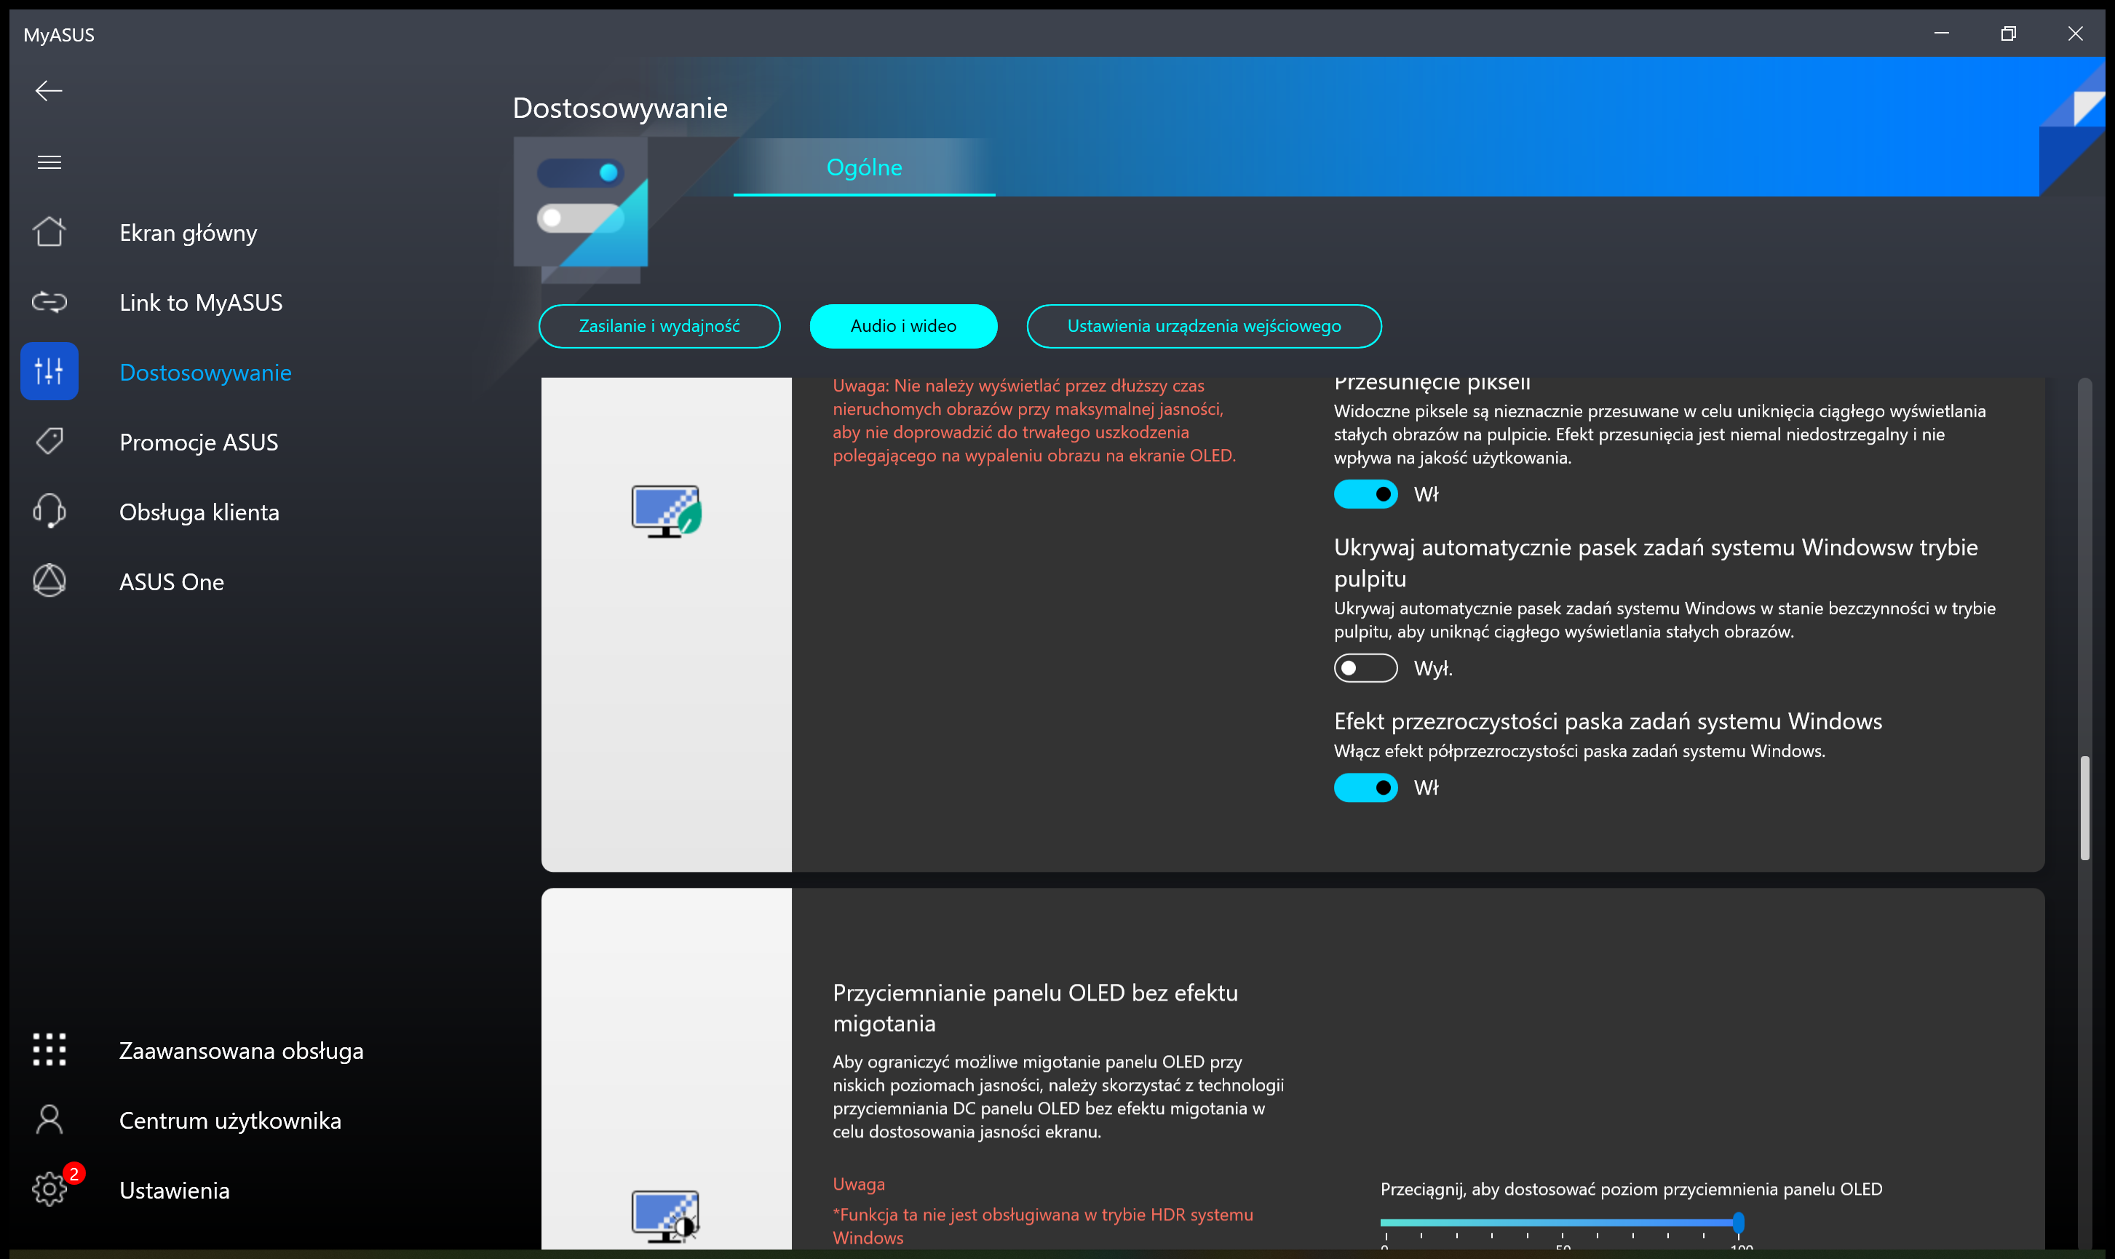Image resolution: width=2115 pixels, height=1259 pixels.
Task: Click the ASUS One triangle icon
Action: [49, 581]
